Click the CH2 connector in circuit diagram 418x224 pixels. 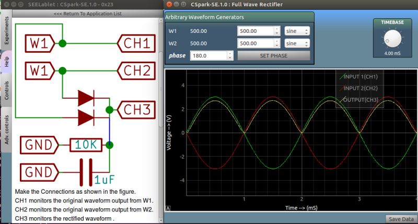coord(136,70)
